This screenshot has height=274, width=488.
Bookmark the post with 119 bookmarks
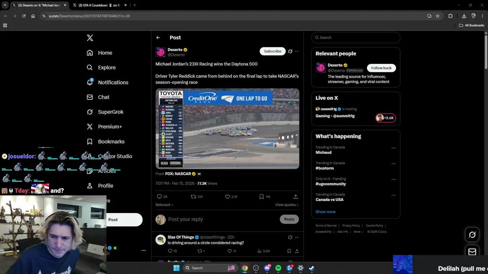pos(262,197)
